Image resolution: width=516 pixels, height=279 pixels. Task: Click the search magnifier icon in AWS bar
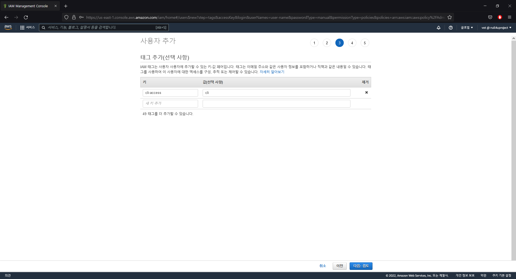click(x=43, y=27)
